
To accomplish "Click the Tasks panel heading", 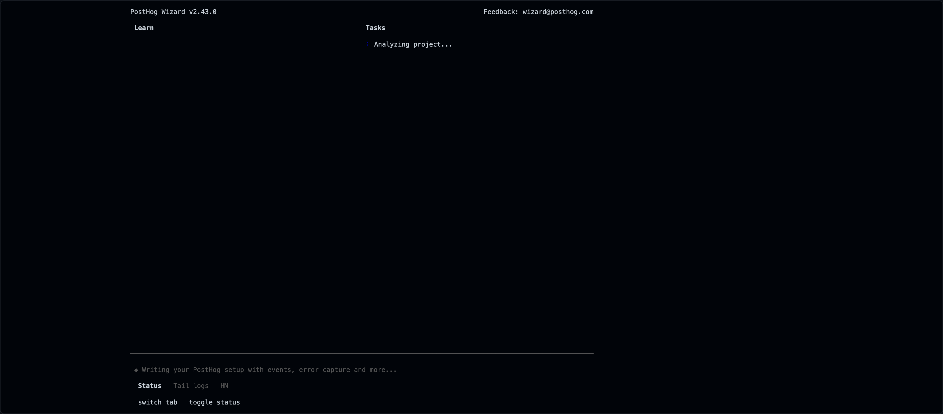I will (x=375, y=28).
